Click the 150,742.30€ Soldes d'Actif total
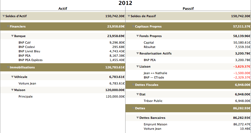Image resolution: width=251 pixels, height=133 pixels. [x=115, y=16]
